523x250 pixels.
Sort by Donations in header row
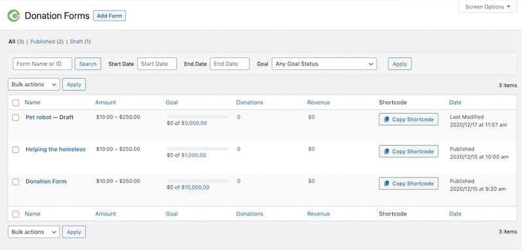[x=250, y=102]
